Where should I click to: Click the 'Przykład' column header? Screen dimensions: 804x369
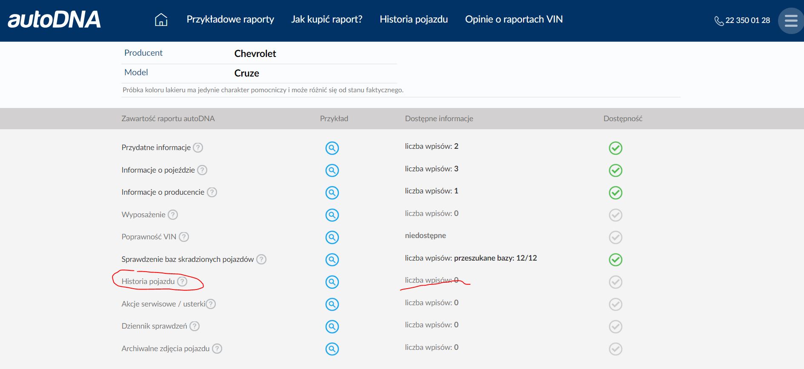click(x=334, y=119)
